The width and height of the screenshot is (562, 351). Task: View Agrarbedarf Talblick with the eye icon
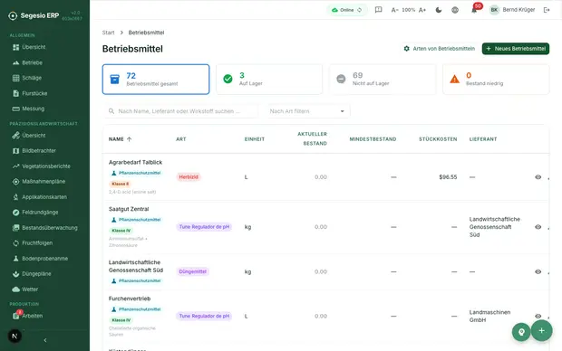(x=538, y=177)
